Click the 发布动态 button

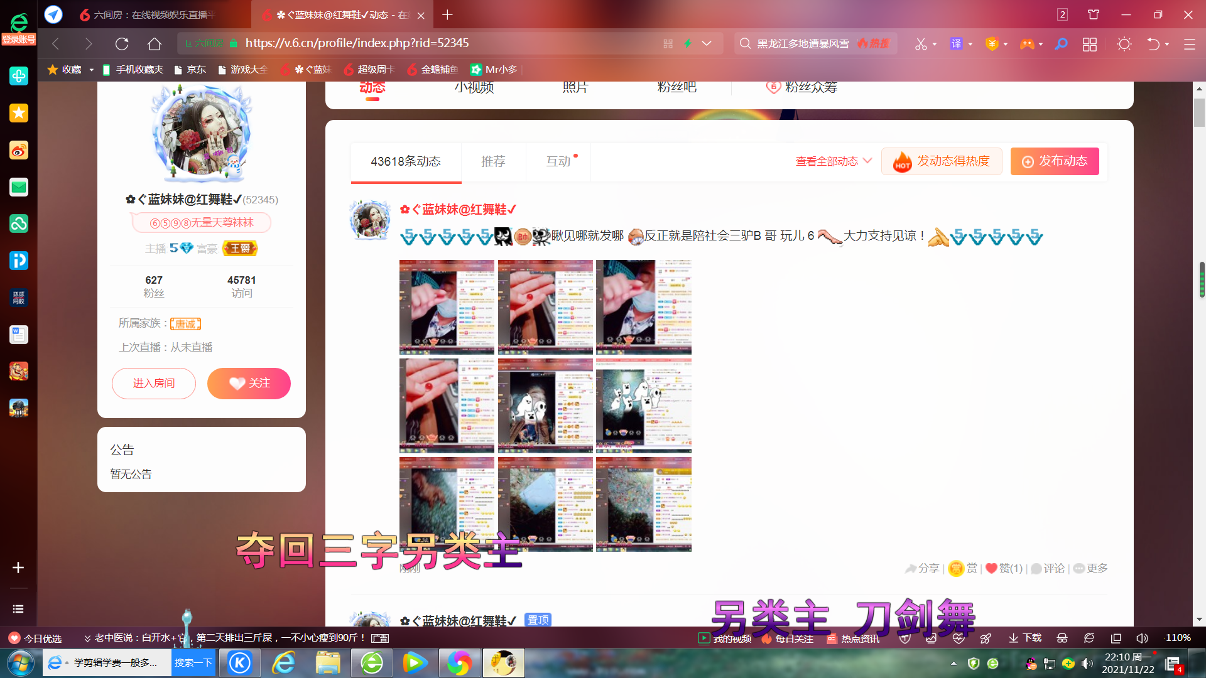coord(1055,161)
